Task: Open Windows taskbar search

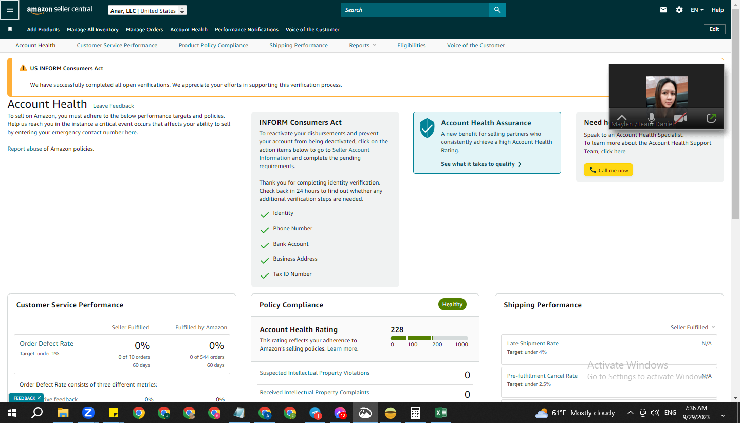Action: (x=37, y=413)
